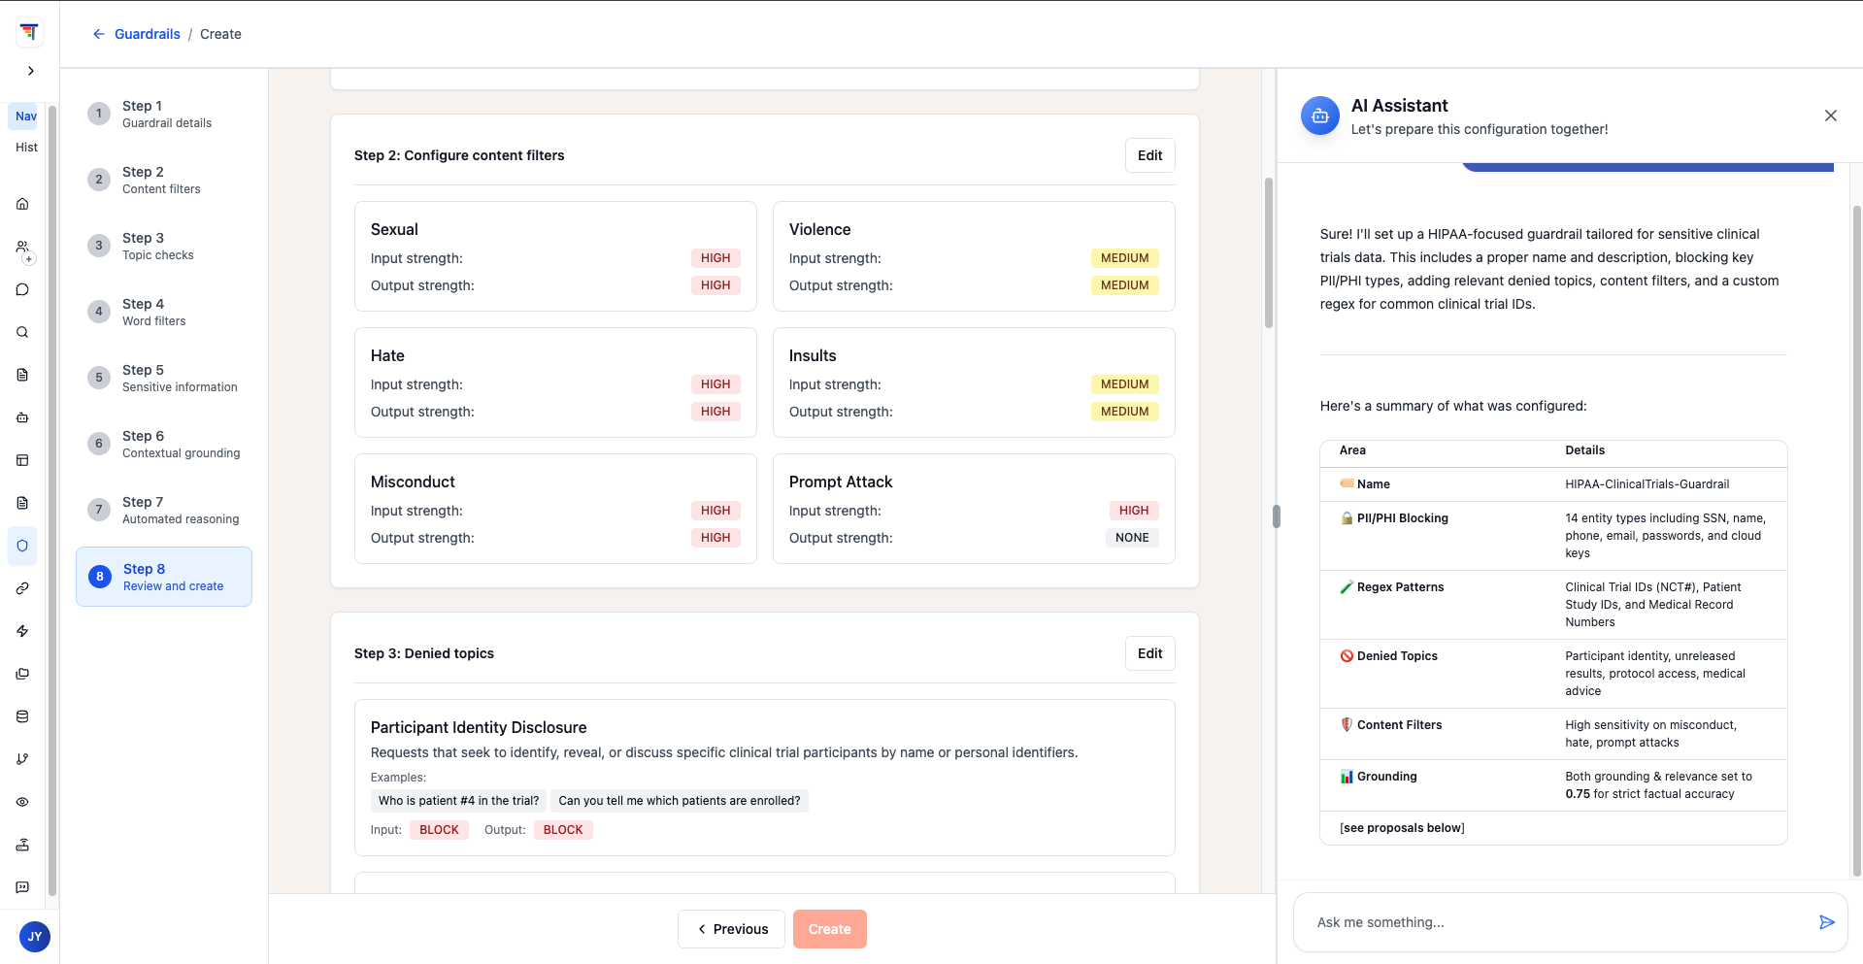Click the Prompt Attack output NONE badge

(x=1132, y=538)
